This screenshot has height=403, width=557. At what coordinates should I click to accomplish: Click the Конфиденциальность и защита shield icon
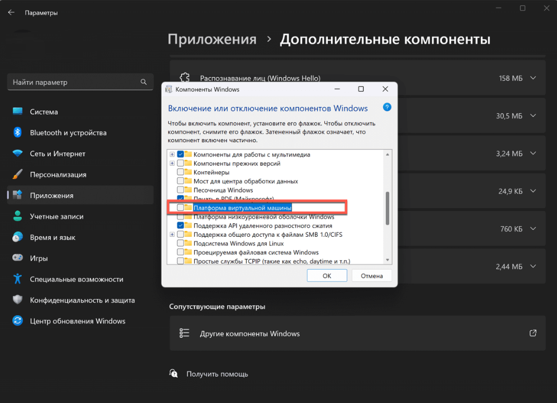(x=17, y=299)
